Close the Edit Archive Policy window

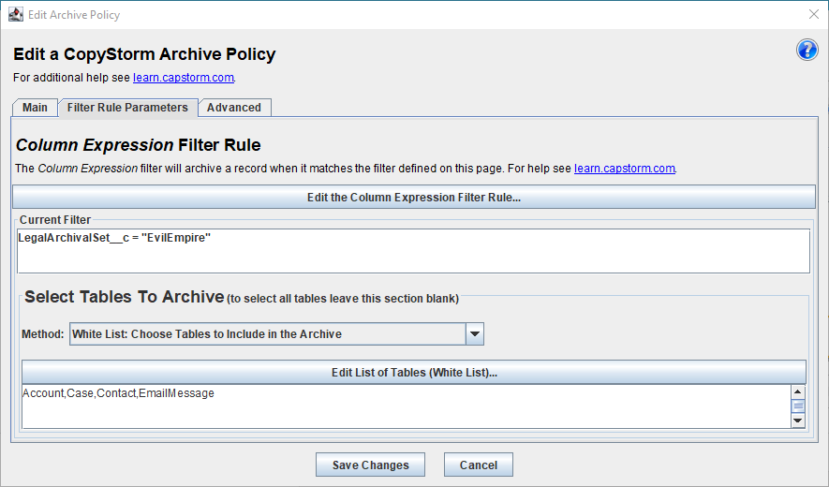click(x=814, y=14)
